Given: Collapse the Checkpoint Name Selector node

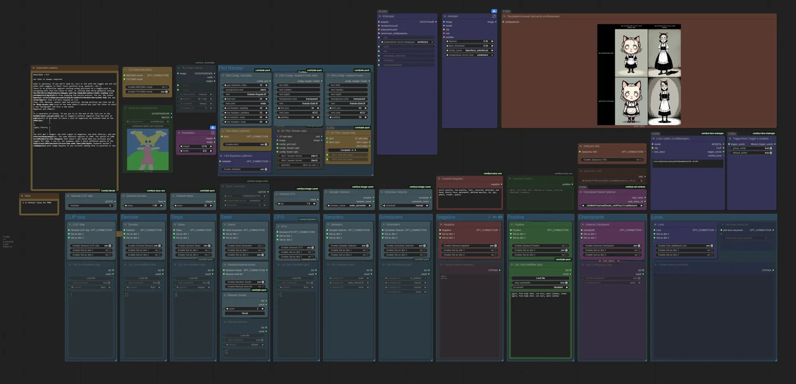Looking at the screenshot, I should pos(581,192).
